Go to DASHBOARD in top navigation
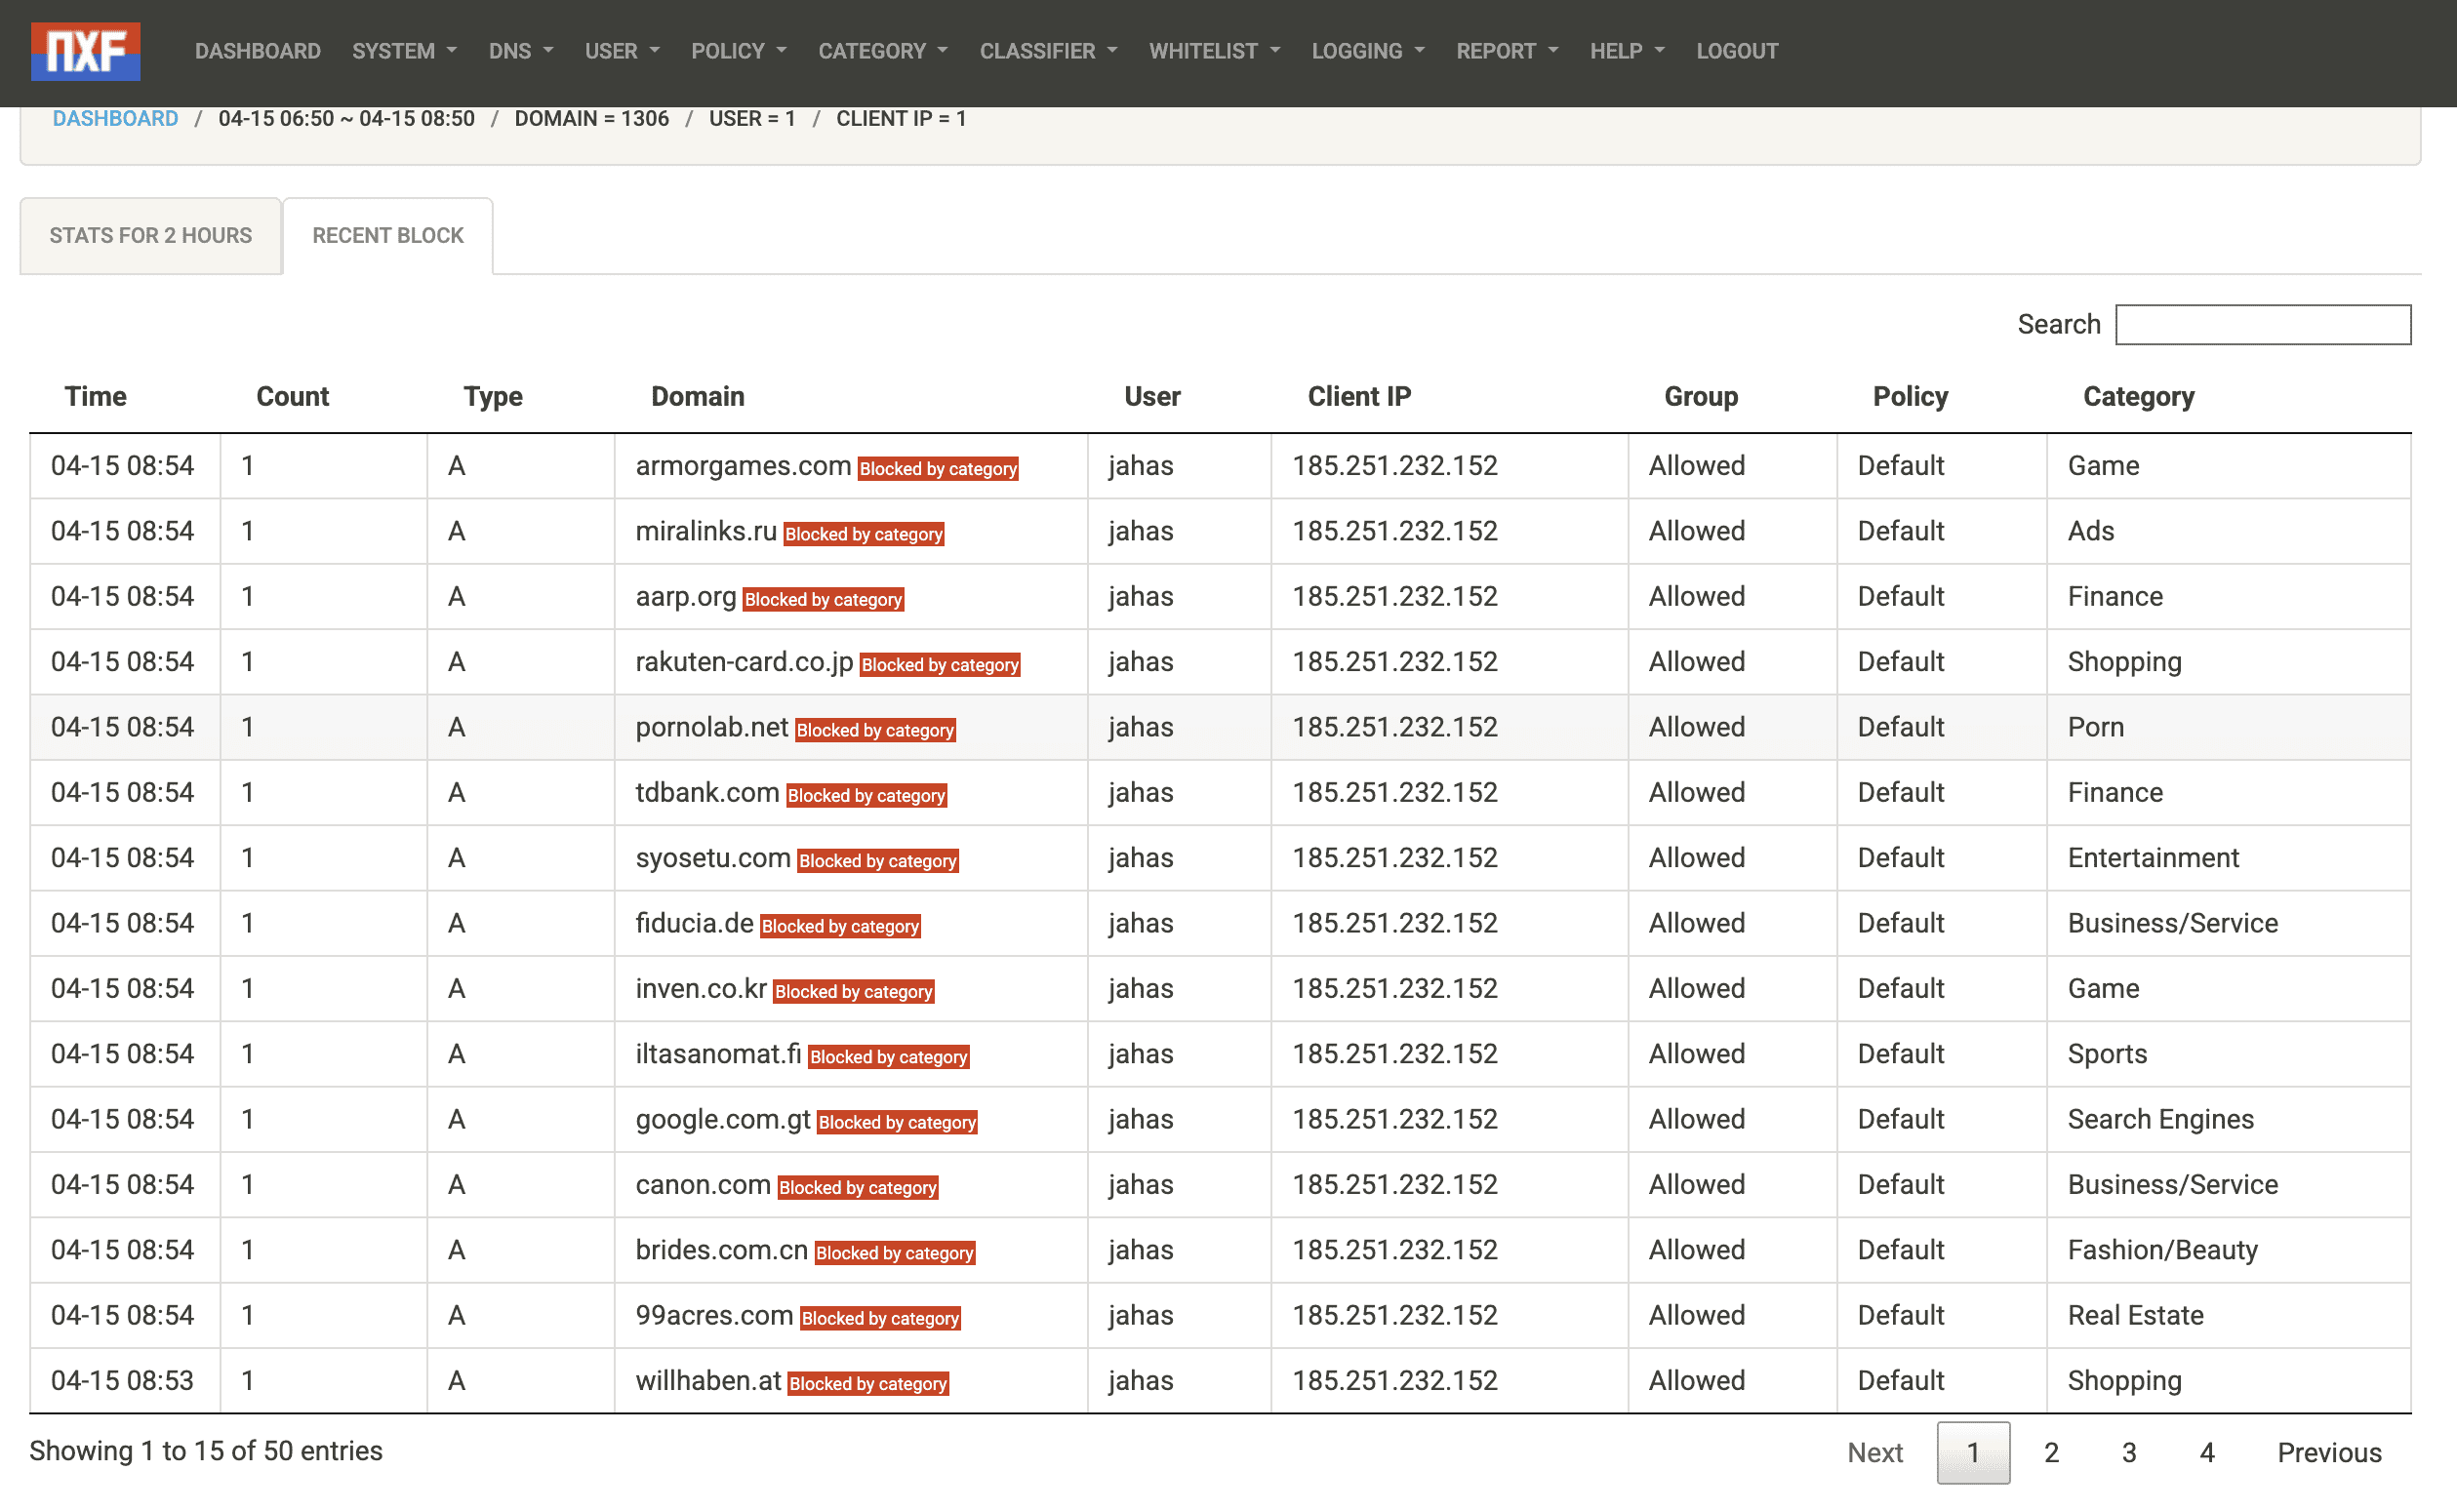 click(x=258, y=51)
